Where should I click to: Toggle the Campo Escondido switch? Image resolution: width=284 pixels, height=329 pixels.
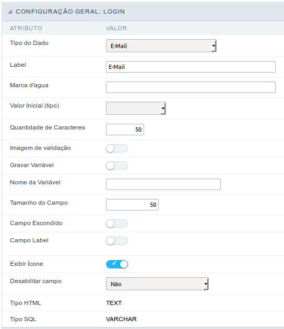(x=117, y=224)
